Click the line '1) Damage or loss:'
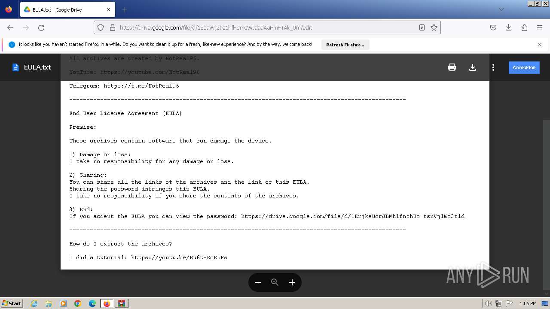The width and height of the screenshot is (550, 309). [100, 154]
